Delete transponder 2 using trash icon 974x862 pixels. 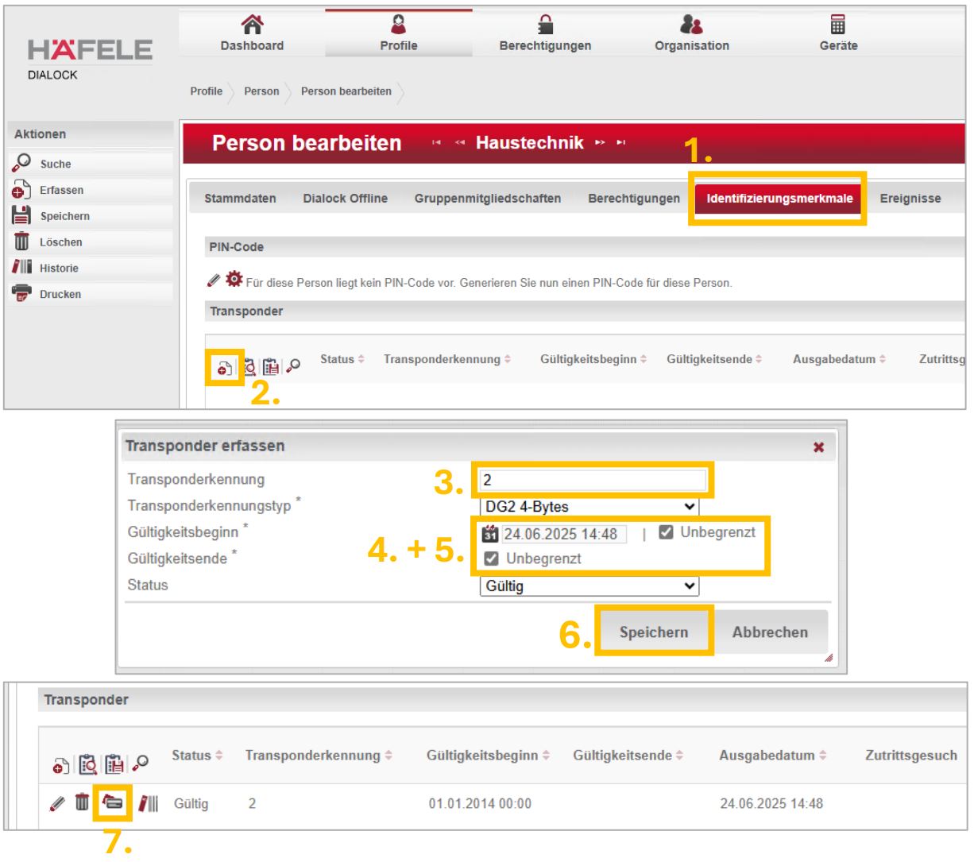point(82,802)
